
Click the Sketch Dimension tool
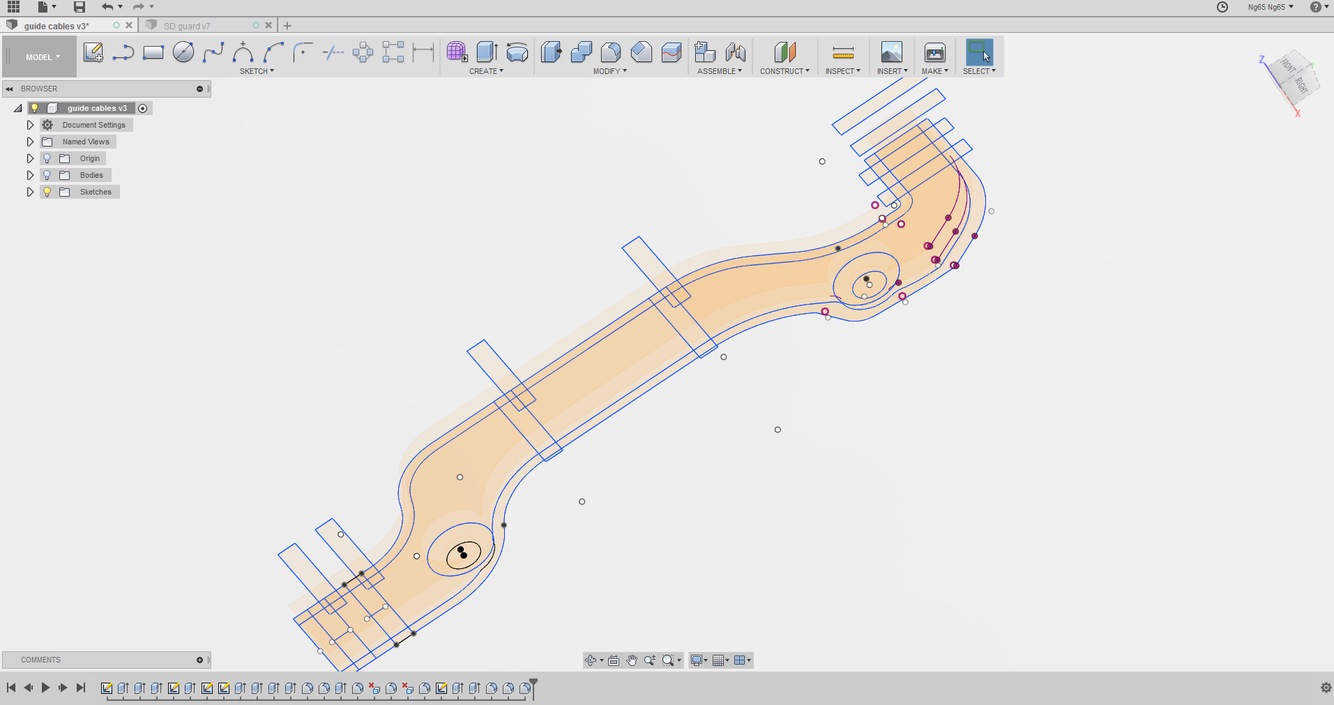423,52
